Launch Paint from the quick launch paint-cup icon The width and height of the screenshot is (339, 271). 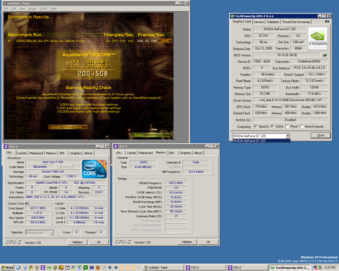pos(37,268)
